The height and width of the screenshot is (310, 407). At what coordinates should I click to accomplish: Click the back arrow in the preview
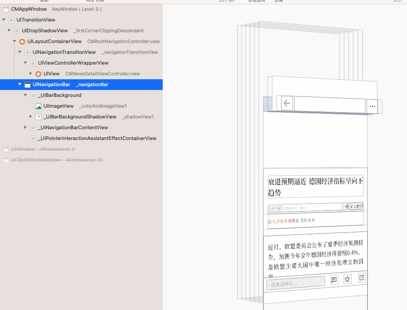287,103
